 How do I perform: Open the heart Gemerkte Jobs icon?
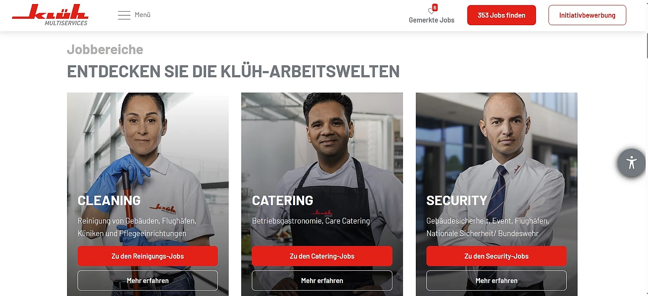tap(431, 11)
